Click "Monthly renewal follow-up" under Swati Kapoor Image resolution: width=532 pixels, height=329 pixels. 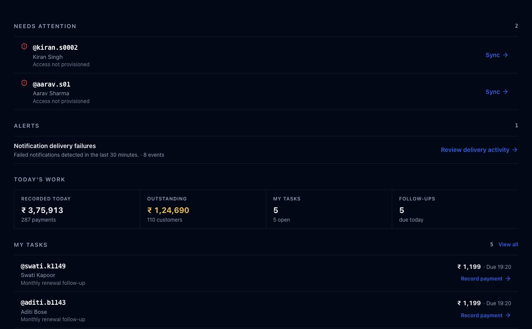click(x=53, y=283)
